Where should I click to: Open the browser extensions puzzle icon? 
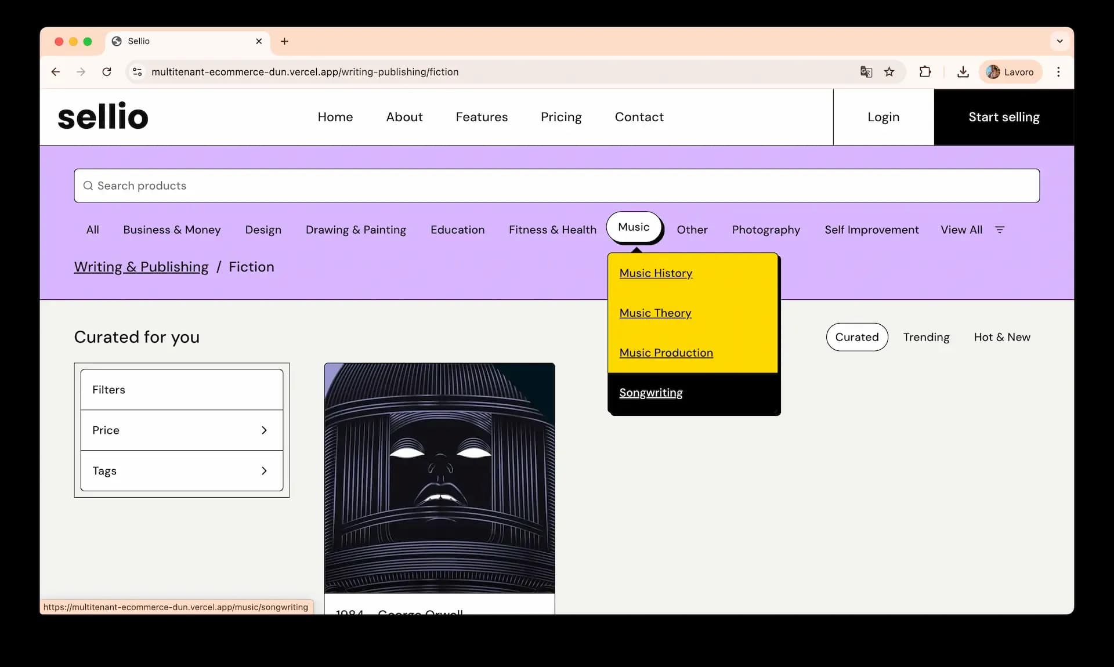pyautogui.click(x=925, y=71)
